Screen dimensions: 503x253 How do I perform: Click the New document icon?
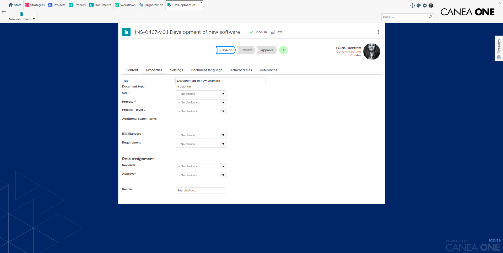click(22, 14)
